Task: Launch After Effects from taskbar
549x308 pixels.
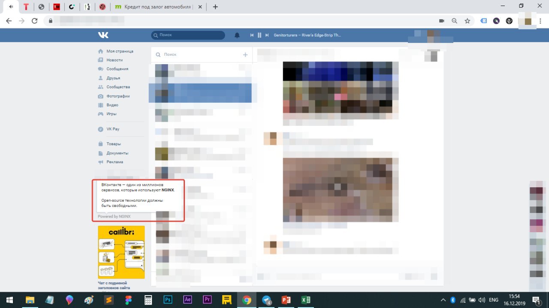Action: point(187,300)
